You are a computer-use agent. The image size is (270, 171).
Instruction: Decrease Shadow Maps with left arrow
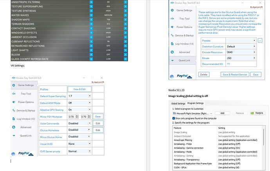tap(91, 20)
